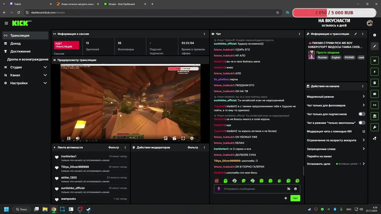Select the Просто общение category link
Image resolution: width=381 pixels, height=214 pixels.
(328, 53)
